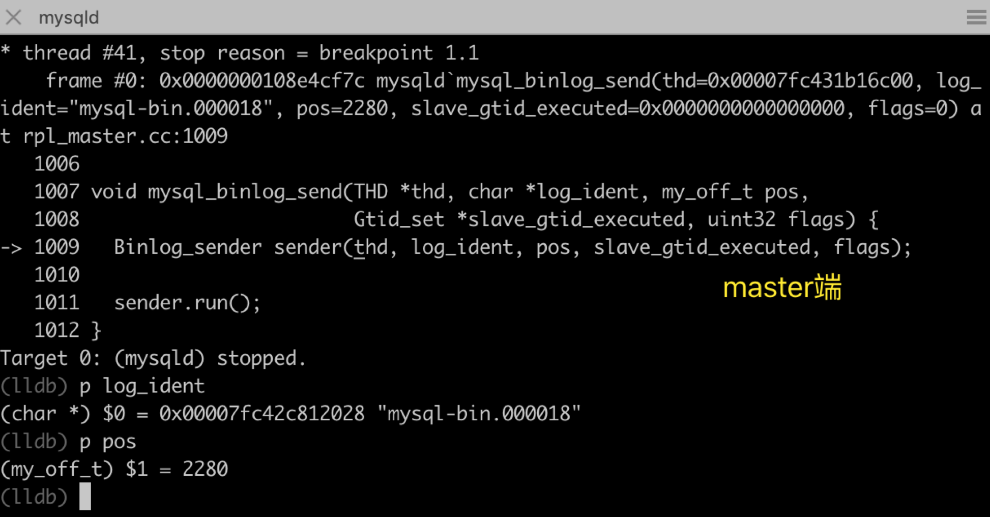Click the lldb prompt cursor block
This screenshot has width=990, height=517.
[x=85, y=496]
